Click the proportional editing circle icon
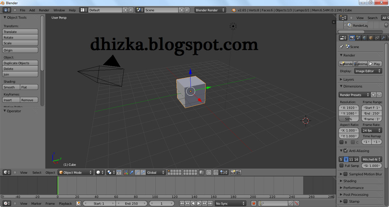 pos(209,172)
